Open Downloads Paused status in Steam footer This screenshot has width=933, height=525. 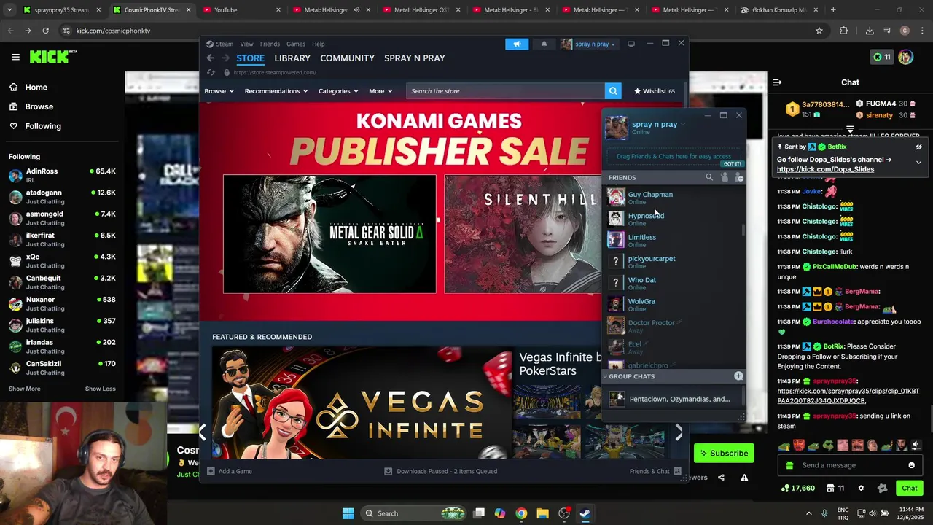coord(441,471)
